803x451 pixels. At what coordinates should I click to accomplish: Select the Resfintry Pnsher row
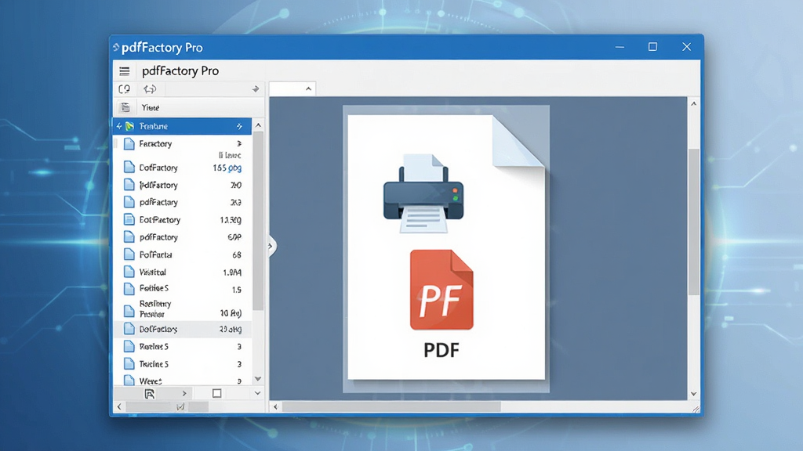pyautogui.click(x=182, y=308)
